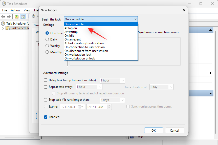
Task: Open the Action menu
Action: pyautogui.click(x=15, y=10)
